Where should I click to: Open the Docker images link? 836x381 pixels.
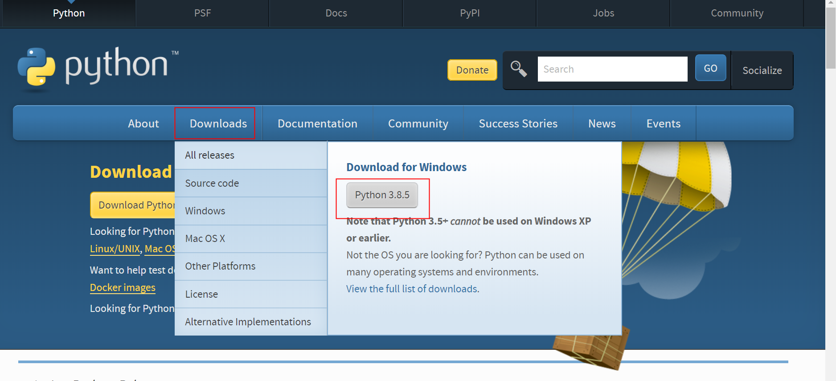click(123, 287)
